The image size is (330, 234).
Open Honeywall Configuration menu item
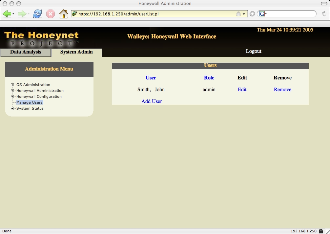click(x=39, y=96)
